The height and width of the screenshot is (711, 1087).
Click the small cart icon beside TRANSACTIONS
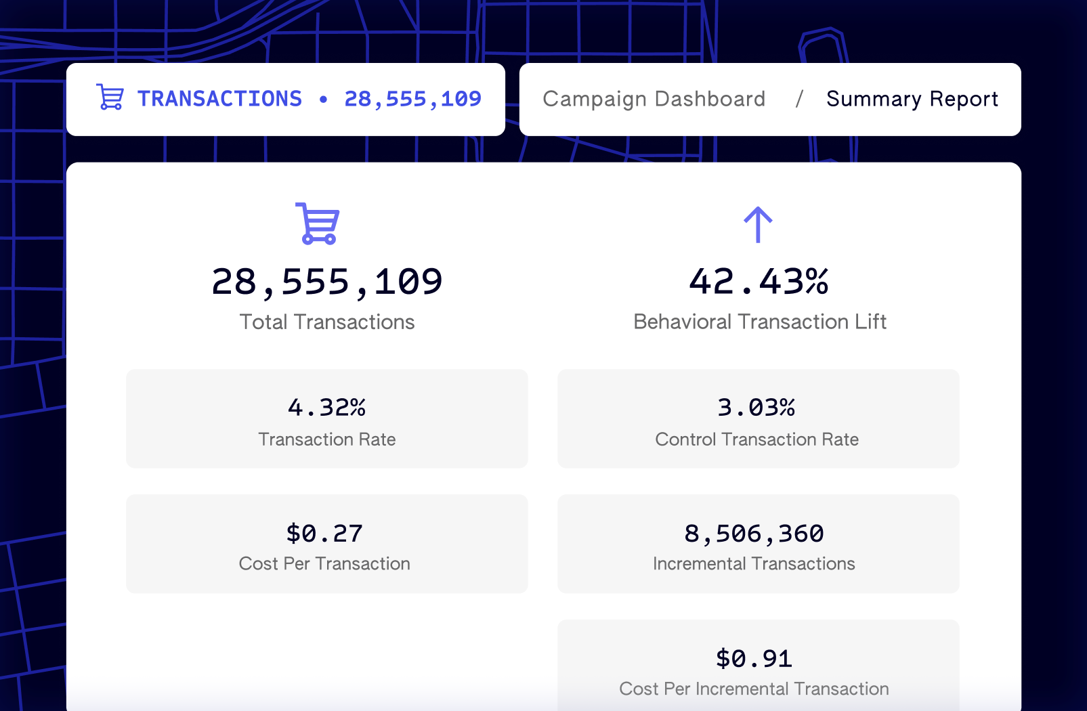110,98
